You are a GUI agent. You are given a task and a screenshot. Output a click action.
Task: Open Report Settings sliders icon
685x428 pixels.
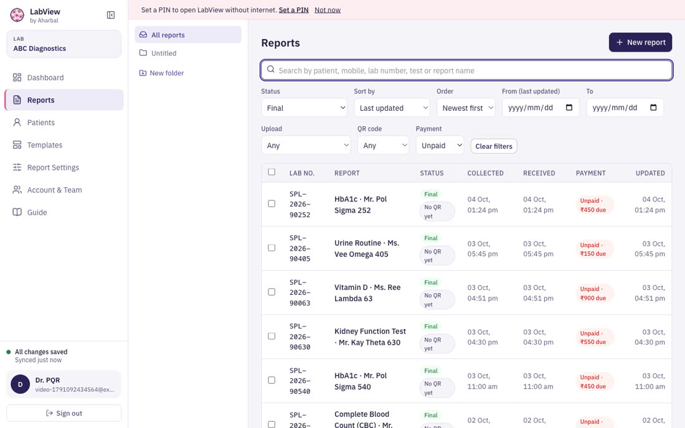point(17,167)
